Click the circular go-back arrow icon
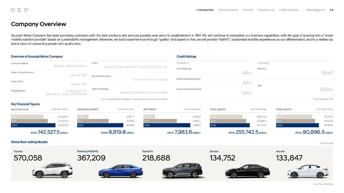Image resolution: width=344 pixels, height=193 pixels. (x=26, y=10)
